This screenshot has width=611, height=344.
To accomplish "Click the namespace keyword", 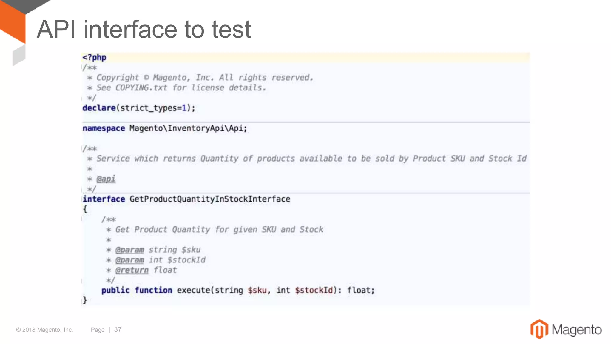I will tap(104, 128).
